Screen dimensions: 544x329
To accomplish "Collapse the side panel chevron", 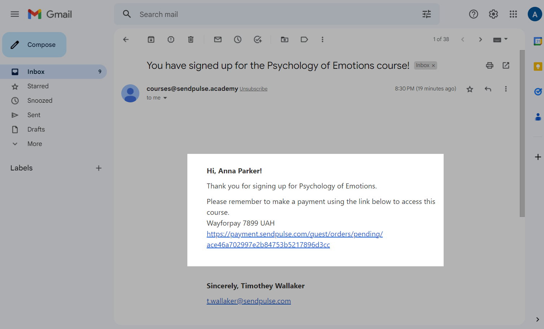I will [538, 319].
